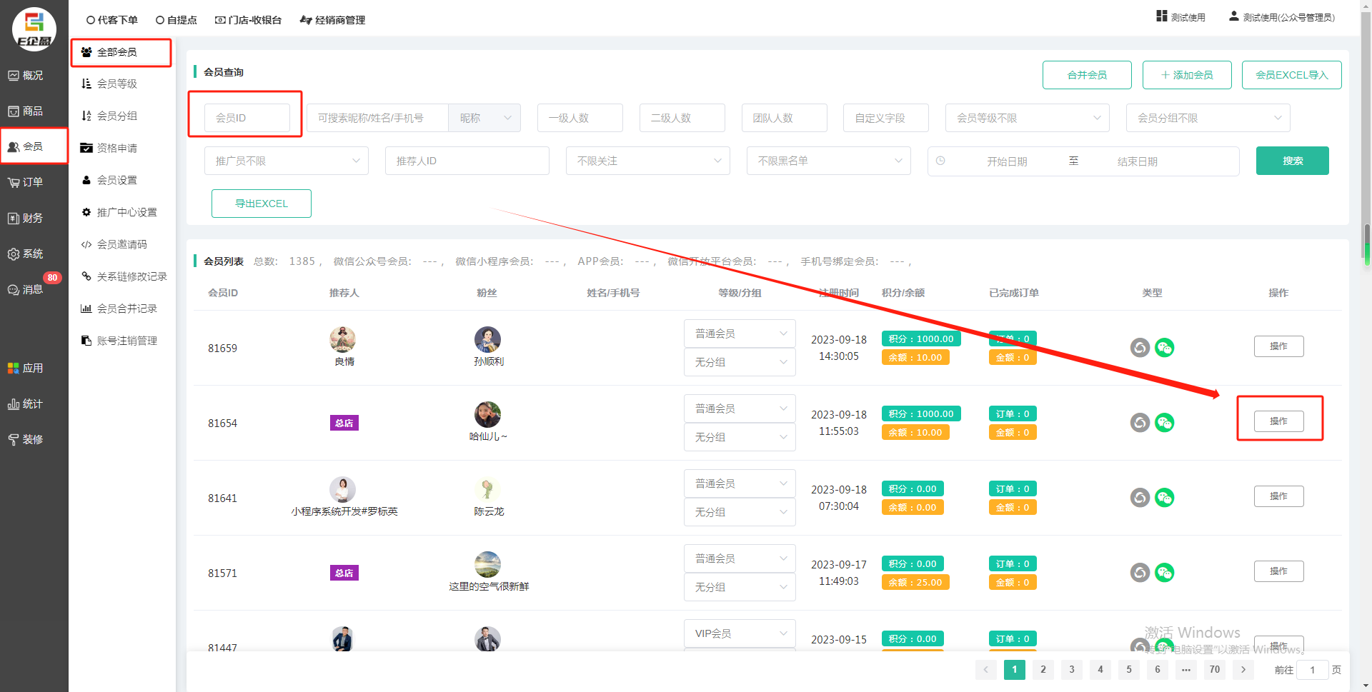
Task: Open the 系统 settings gear in sidebar
Action: click(26, 254)
